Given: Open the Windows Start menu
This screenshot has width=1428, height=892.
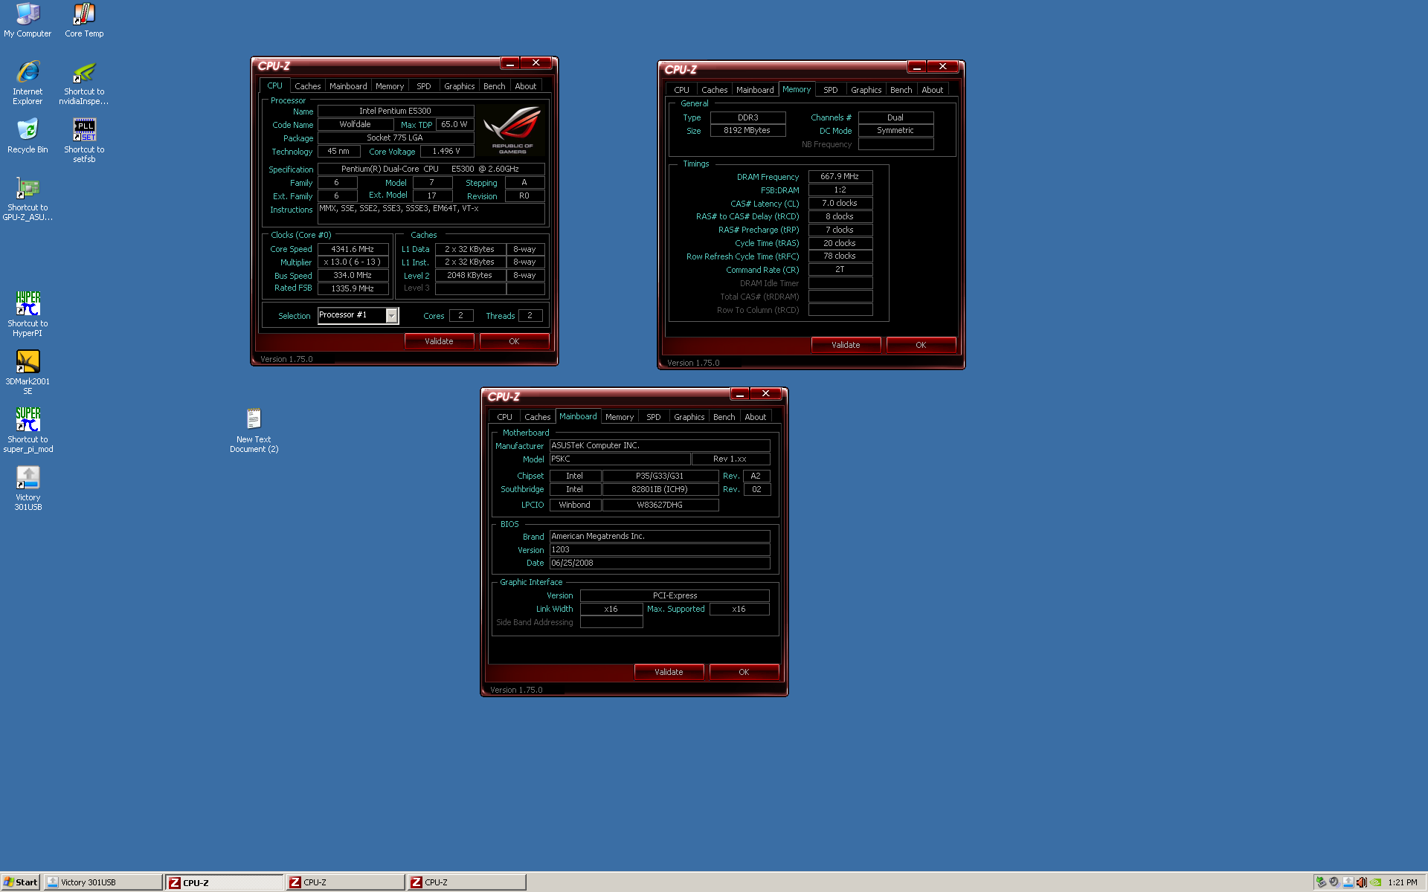Looking at the screenshot, I should click(20, 882).
